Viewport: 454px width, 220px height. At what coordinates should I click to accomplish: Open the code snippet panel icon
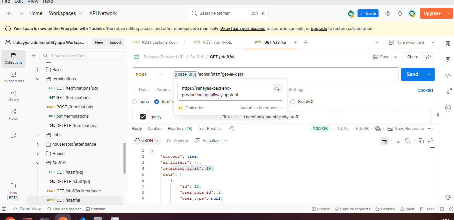(x=448, y=76)
